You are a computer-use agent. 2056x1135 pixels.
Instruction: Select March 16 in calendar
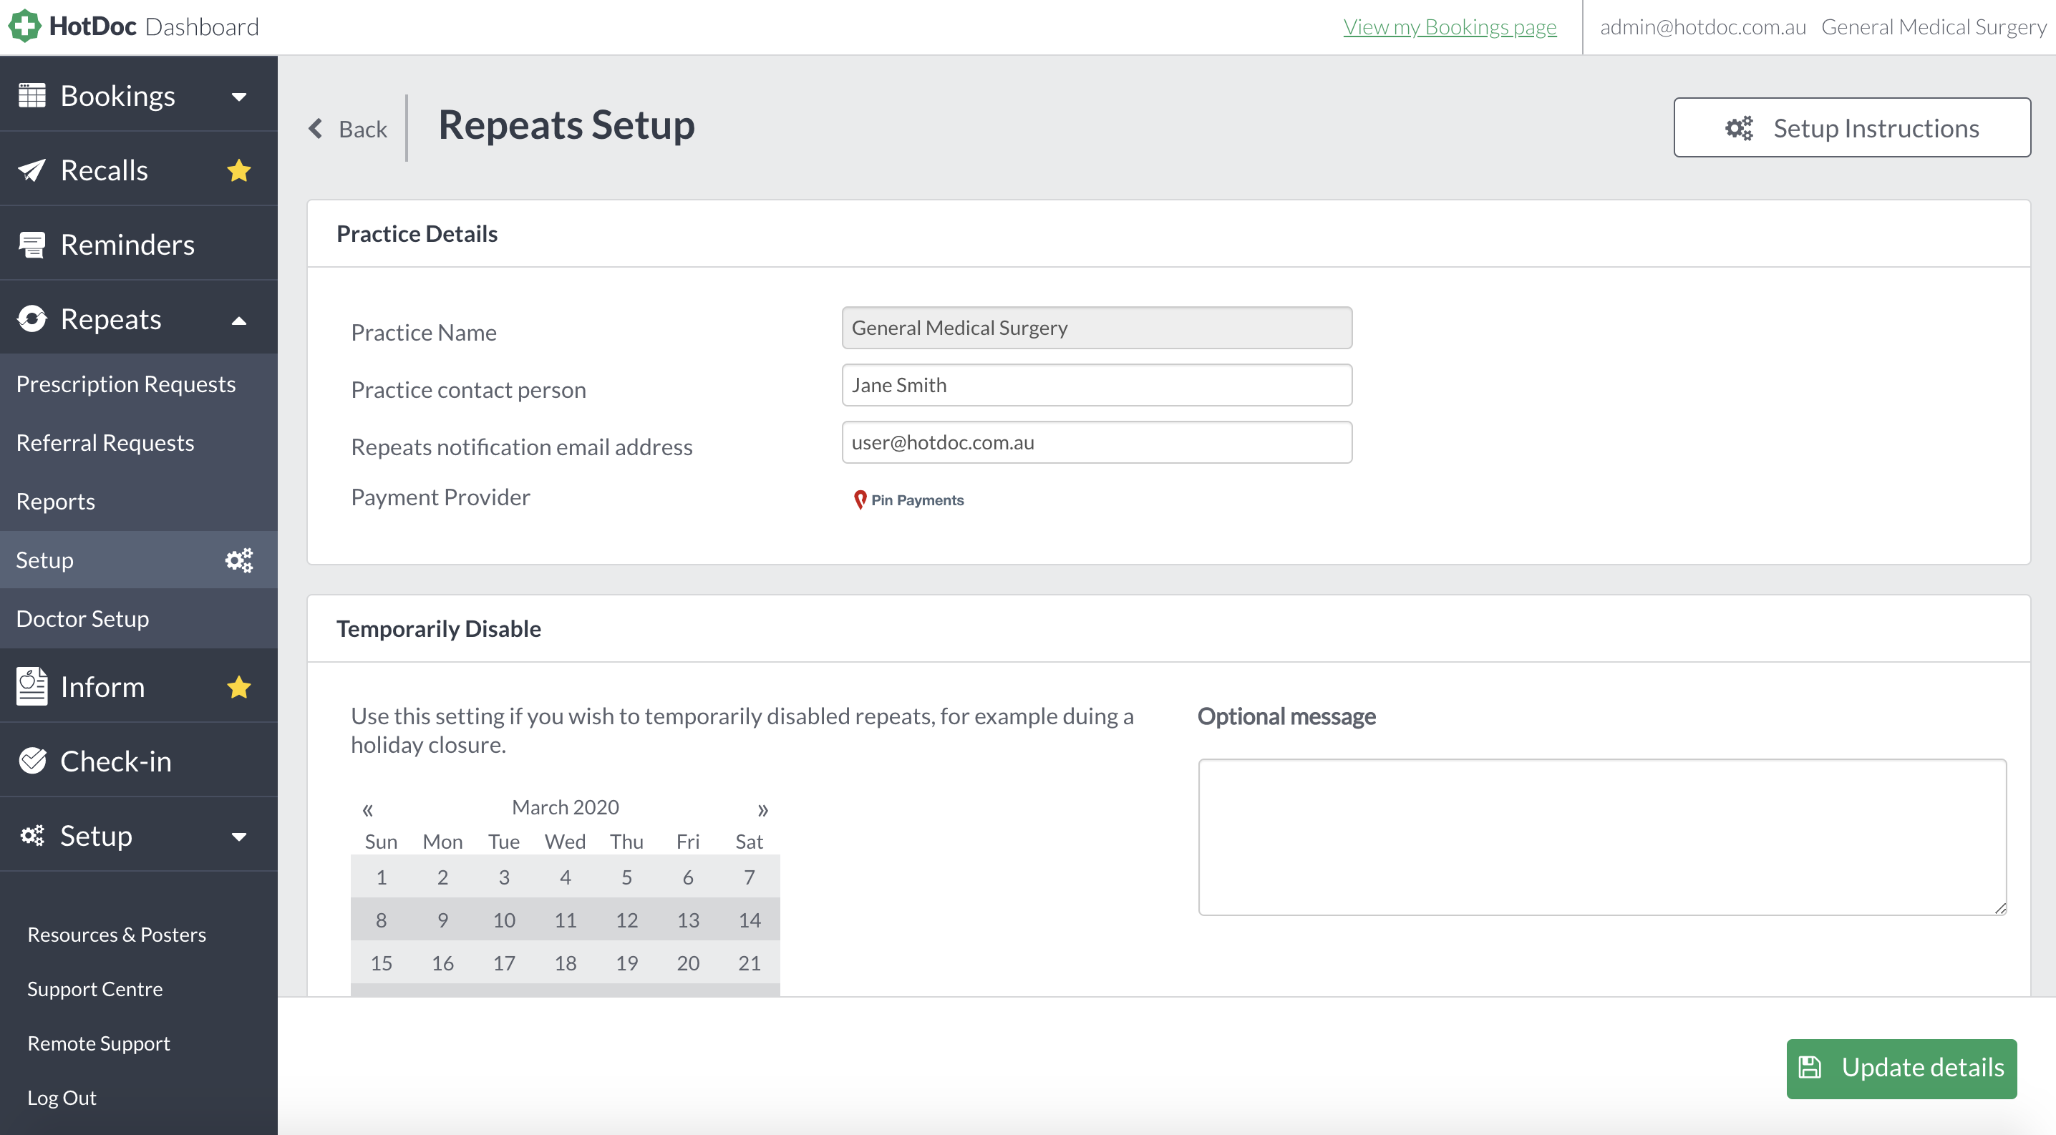443,963
